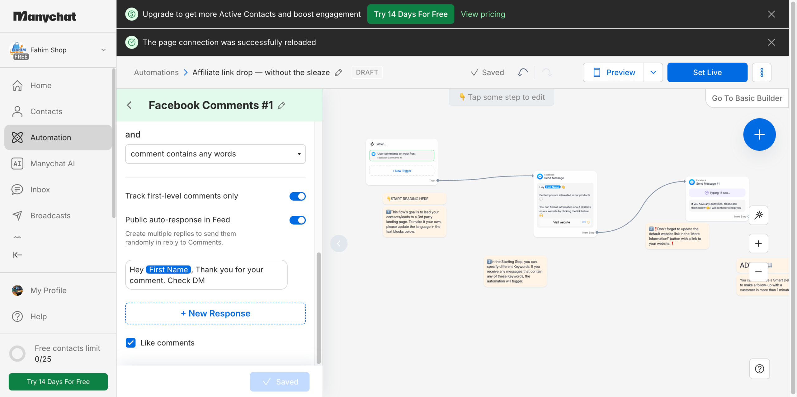This screenshot has width=797, height=397.
Task: Collapse the sidebar navigation
Action: click(x=17, y=255)
